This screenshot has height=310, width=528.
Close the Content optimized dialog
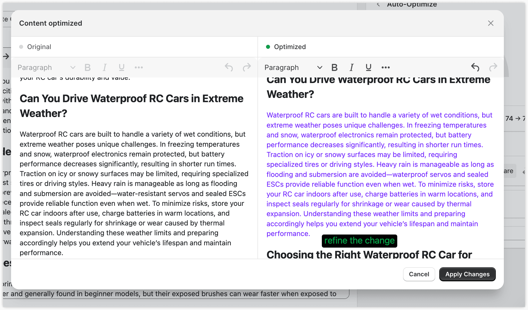pos(491,23)
